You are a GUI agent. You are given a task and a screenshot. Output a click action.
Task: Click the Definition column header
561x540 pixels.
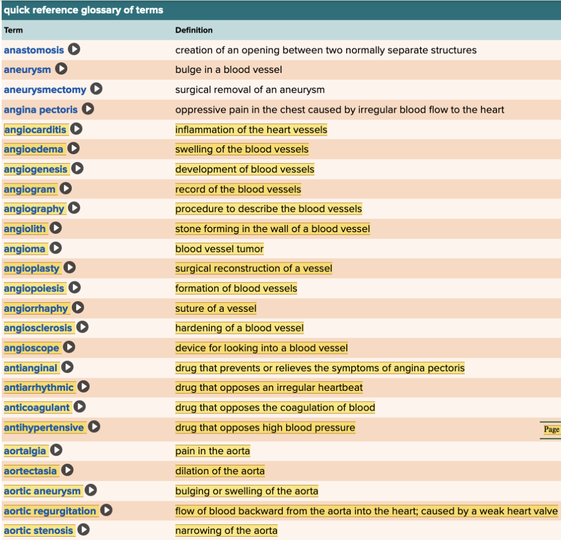pyautogui.click(x=194, y=30)
